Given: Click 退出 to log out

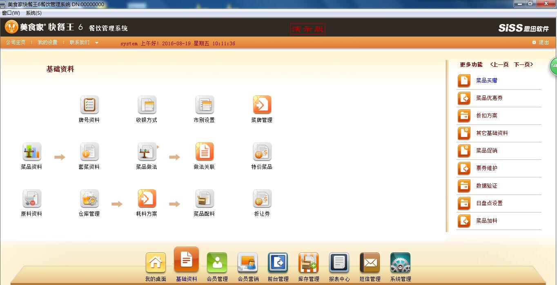Looking at the screenshot, I should point(541,42).
